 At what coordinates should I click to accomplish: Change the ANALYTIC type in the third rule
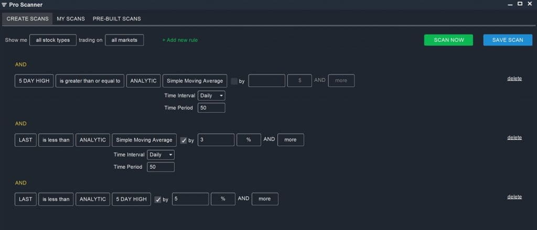click(93, 199)
